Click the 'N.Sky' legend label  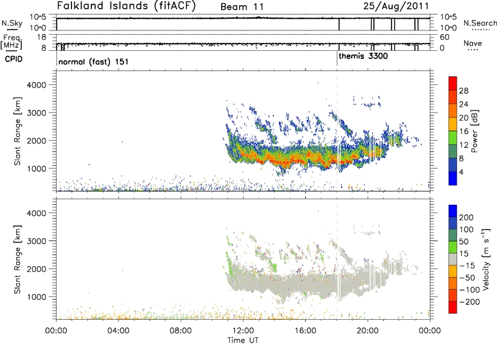12,23
